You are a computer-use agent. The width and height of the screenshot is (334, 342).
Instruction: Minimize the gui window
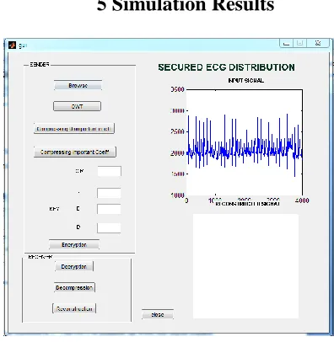pyautogui.click(x=287, y=43)
